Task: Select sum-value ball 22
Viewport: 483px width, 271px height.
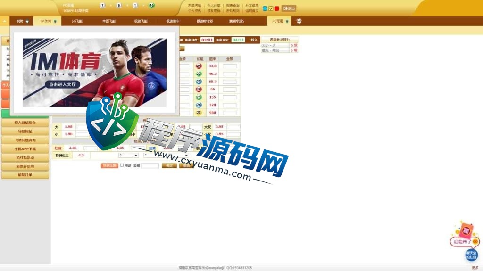Action: click(199, 74)
